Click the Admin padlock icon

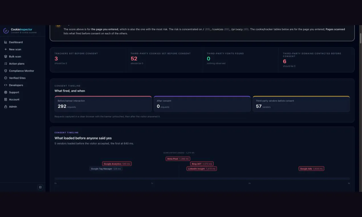(6, 107)
